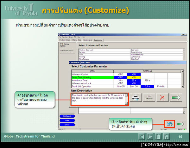The image size is (190, 148).
Task: Click the printer icon in Customize dialog
Action: tap(136, 98)
